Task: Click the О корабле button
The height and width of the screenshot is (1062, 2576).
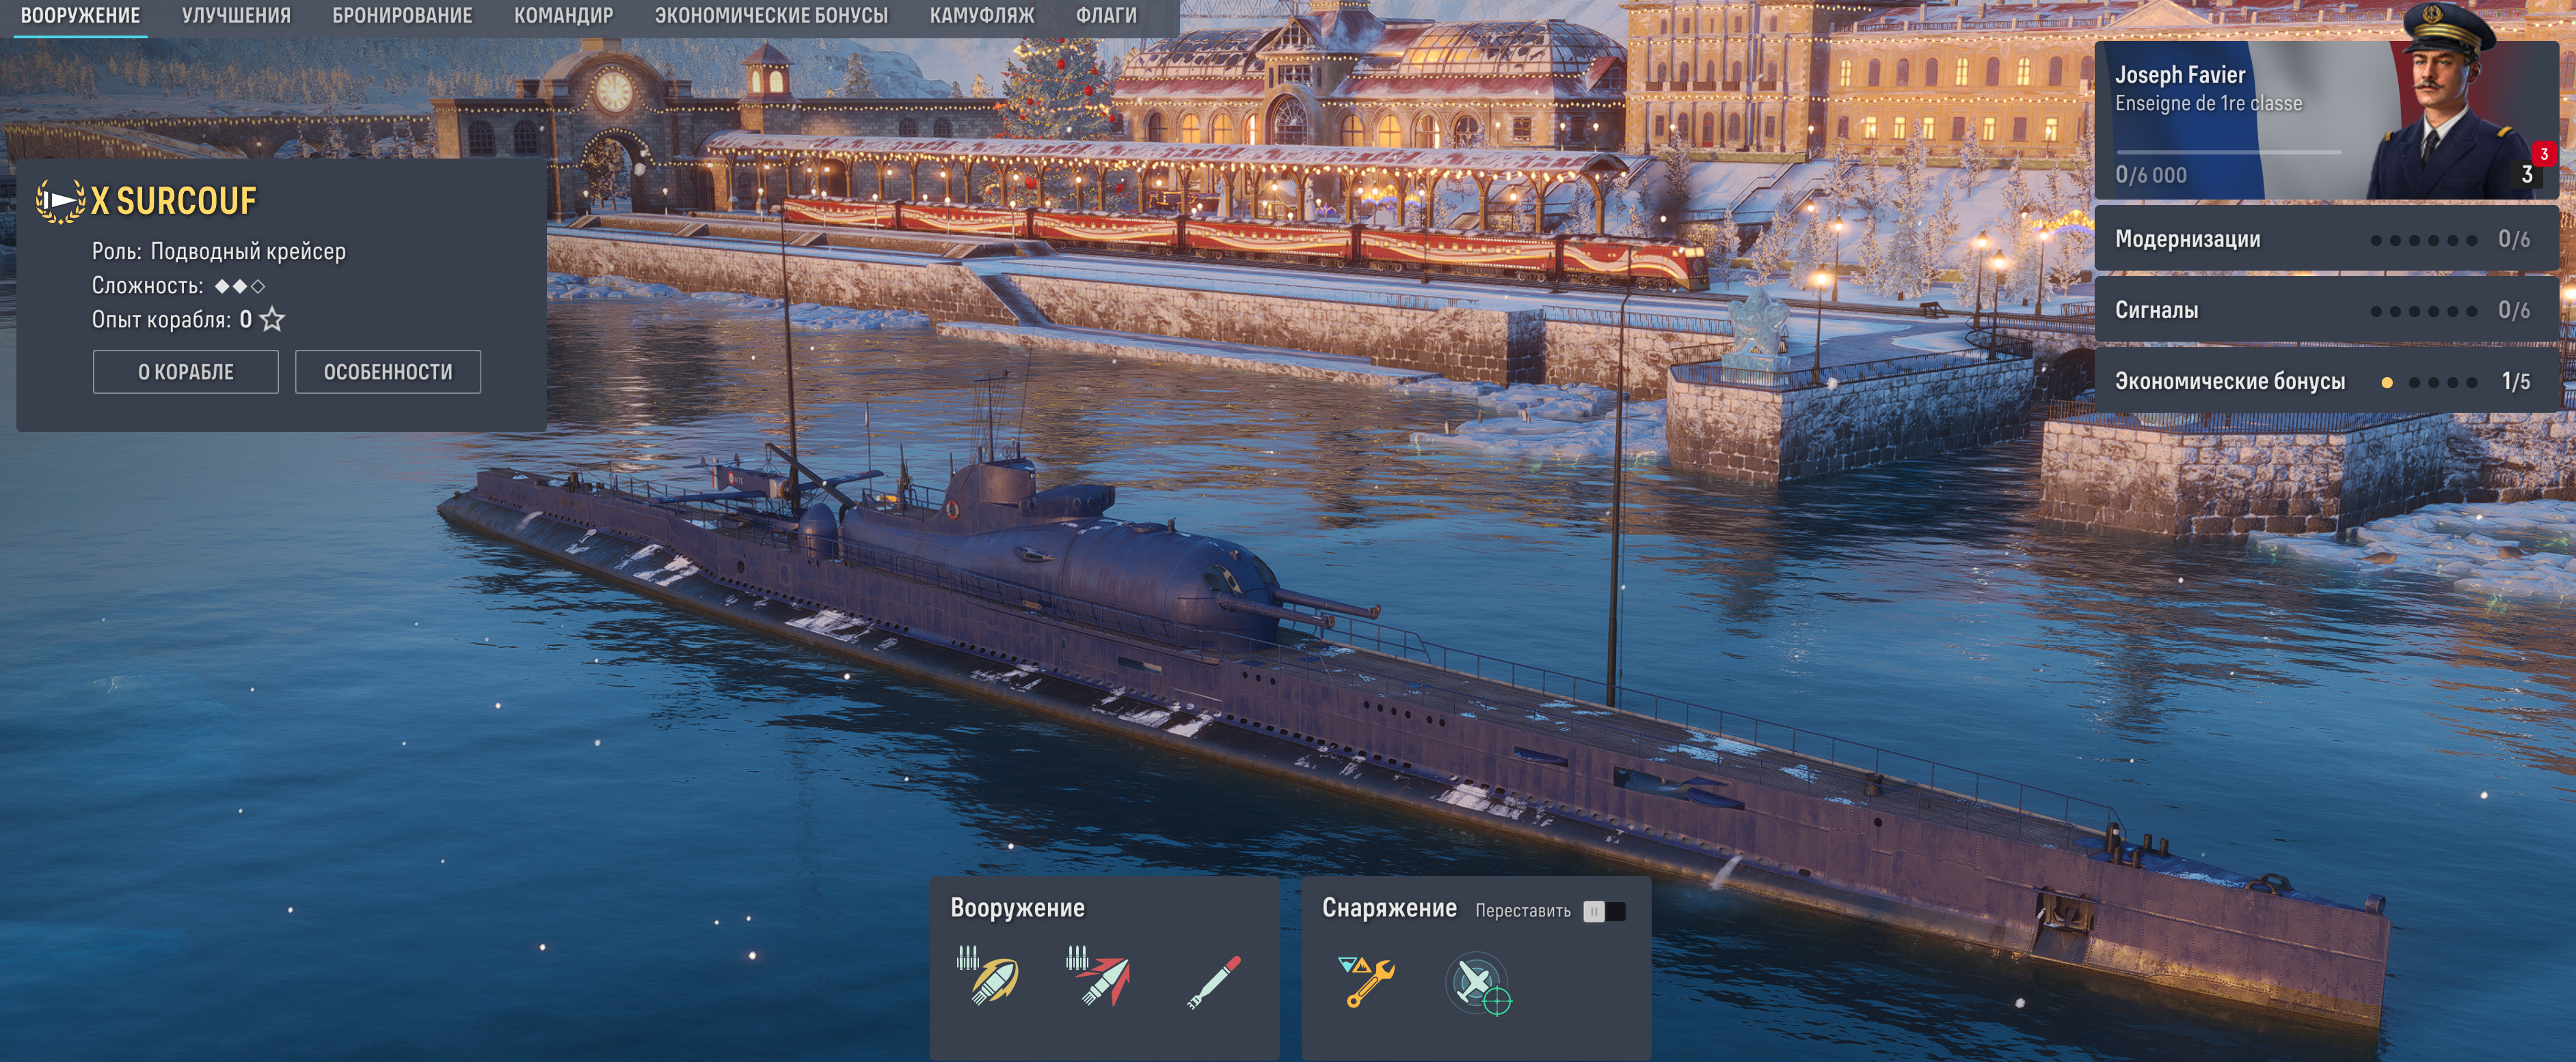Action: coord(186,372)
